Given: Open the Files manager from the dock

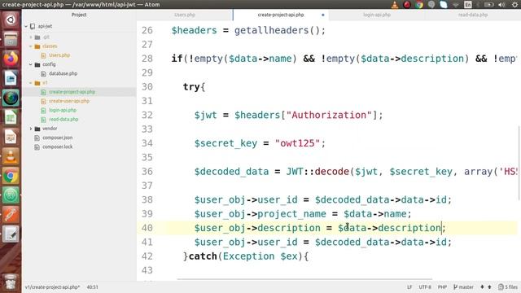Looking at the screenshot, I should (x=11, y=40).
